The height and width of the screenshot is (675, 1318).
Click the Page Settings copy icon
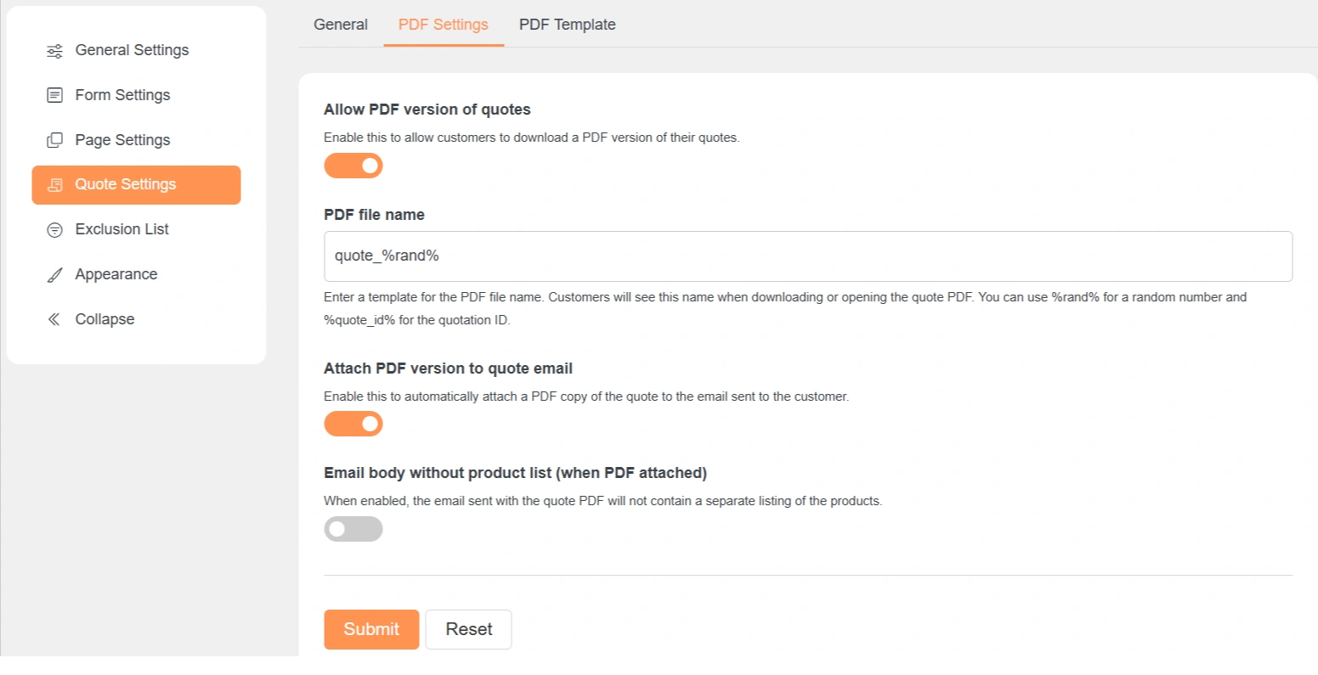(x=54, y=140)
